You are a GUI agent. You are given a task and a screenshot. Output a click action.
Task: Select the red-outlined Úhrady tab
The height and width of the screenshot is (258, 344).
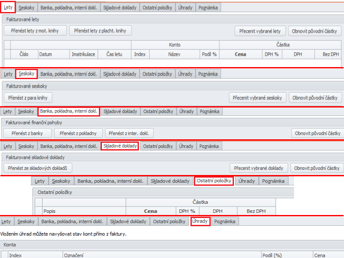point(200,222)
